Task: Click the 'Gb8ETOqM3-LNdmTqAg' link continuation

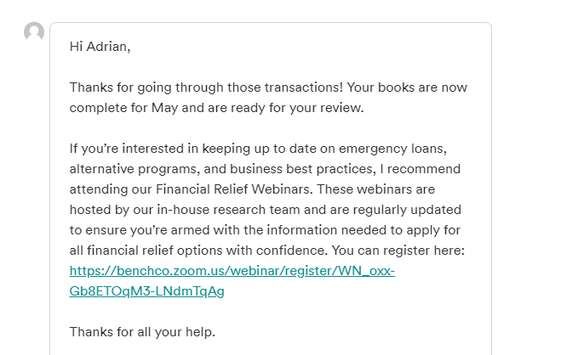Action: click(x=146, y=291)
